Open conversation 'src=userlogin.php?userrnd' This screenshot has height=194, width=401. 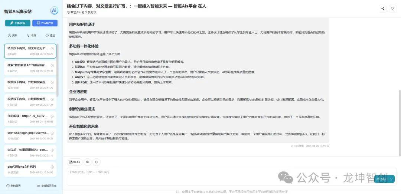pyautogui.click(x=30, y=135)
